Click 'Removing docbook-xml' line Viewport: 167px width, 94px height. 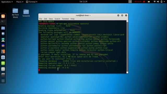click(x=56, y=68)
